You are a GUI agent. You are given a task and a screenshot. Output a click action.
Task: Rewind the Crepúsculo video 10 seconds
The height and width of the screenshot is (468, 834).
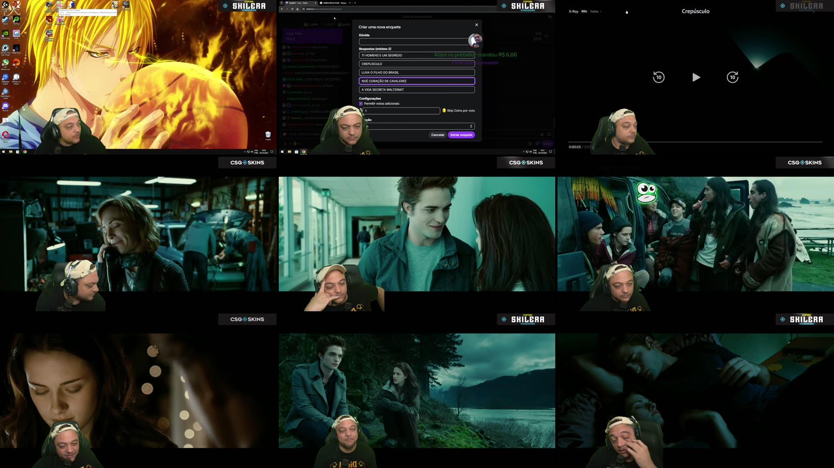click(658, 77)
